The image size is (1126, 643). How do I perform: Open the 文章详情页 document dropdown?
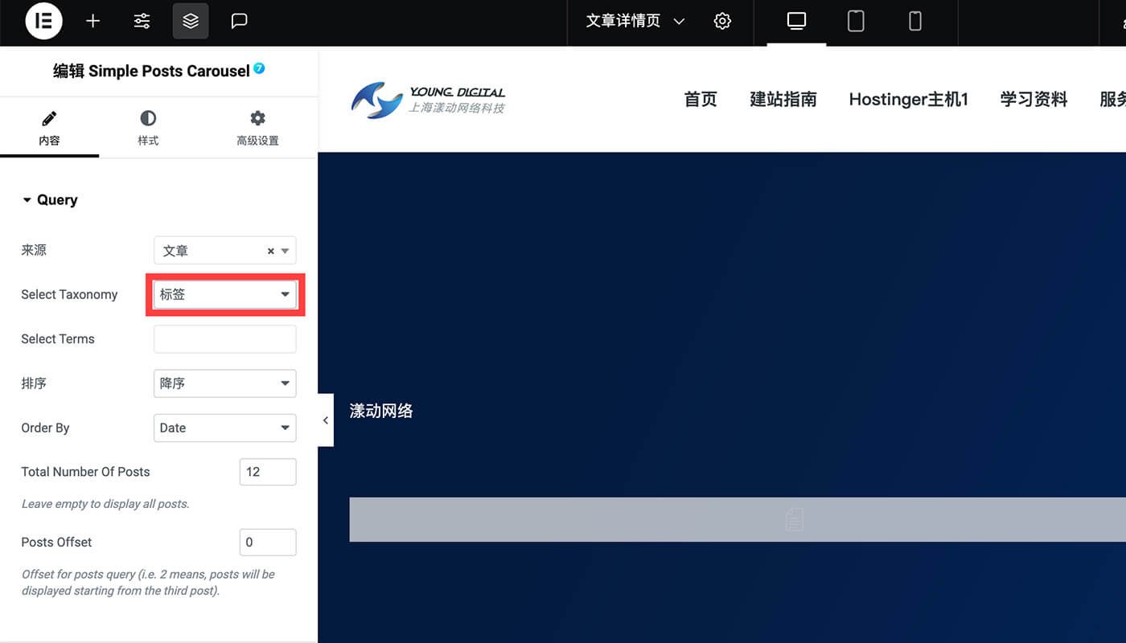coord(635,21)
